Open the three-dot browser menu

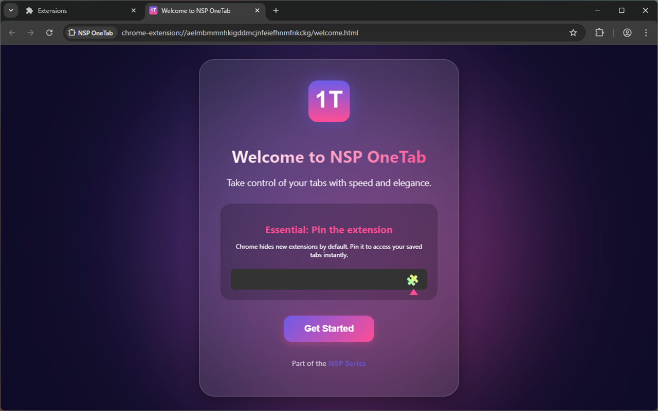tap(646, 32)
